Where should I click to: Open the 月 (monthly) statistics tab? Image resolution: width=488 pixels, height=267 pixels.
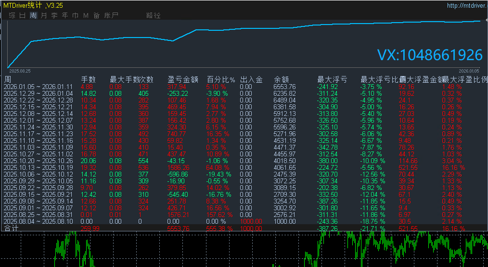44,15
